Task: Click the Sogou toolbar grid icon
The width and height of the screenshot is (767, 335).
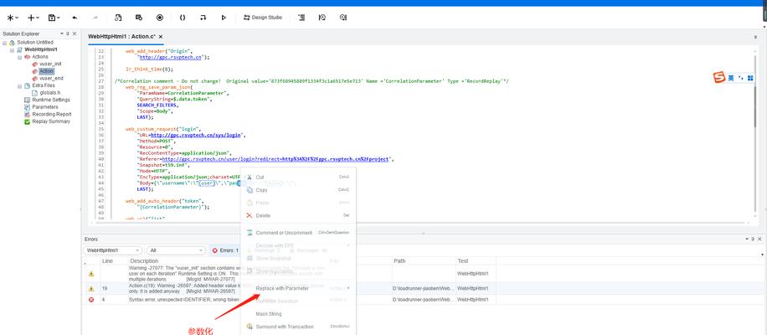Action: 750,78
